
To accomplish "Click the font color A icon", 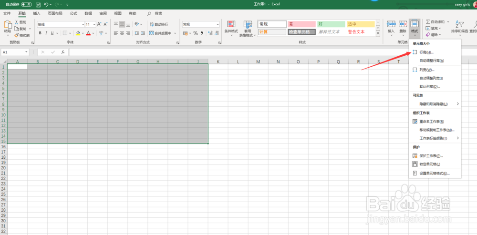I will (x=88, y=33).
